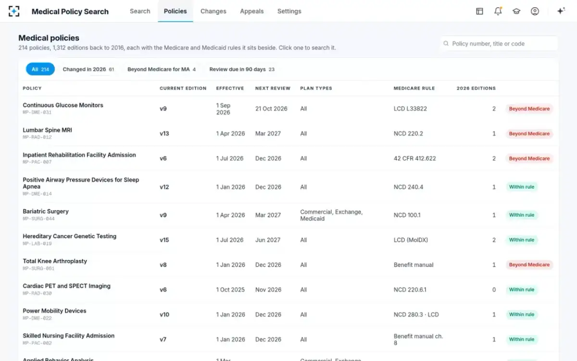The height and width of the screenshot is (361, 577).
Task: Filter by Changed in 2026
Action: 88,69
